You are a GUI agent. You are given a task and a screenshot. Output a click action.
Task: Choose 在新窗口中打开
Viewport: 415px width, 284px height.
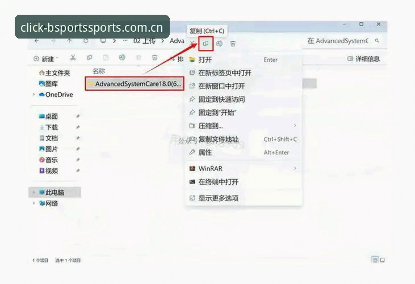tap(243, 86)
